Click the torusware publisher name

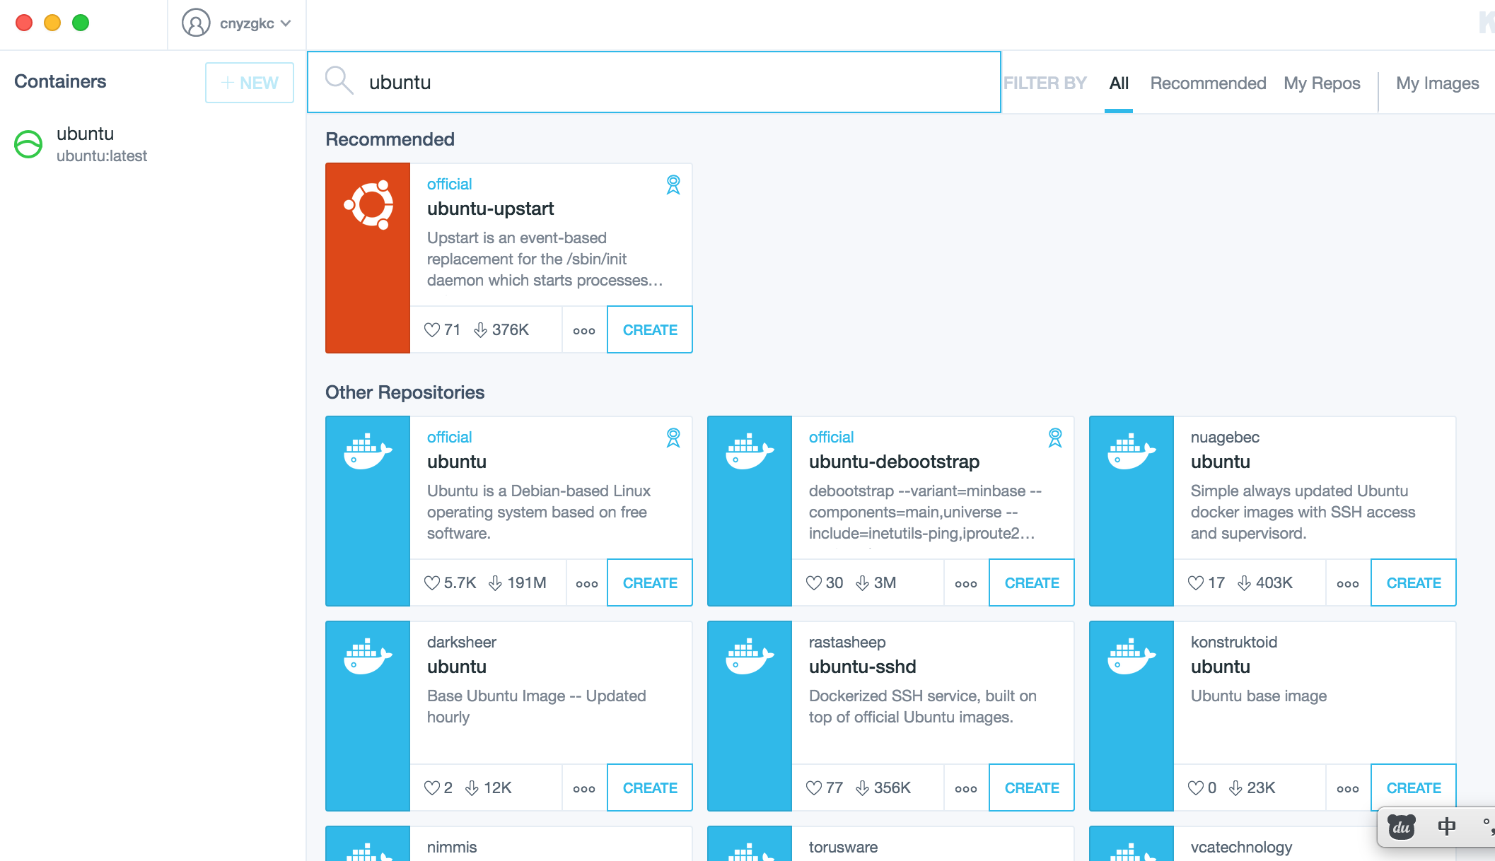843,847
